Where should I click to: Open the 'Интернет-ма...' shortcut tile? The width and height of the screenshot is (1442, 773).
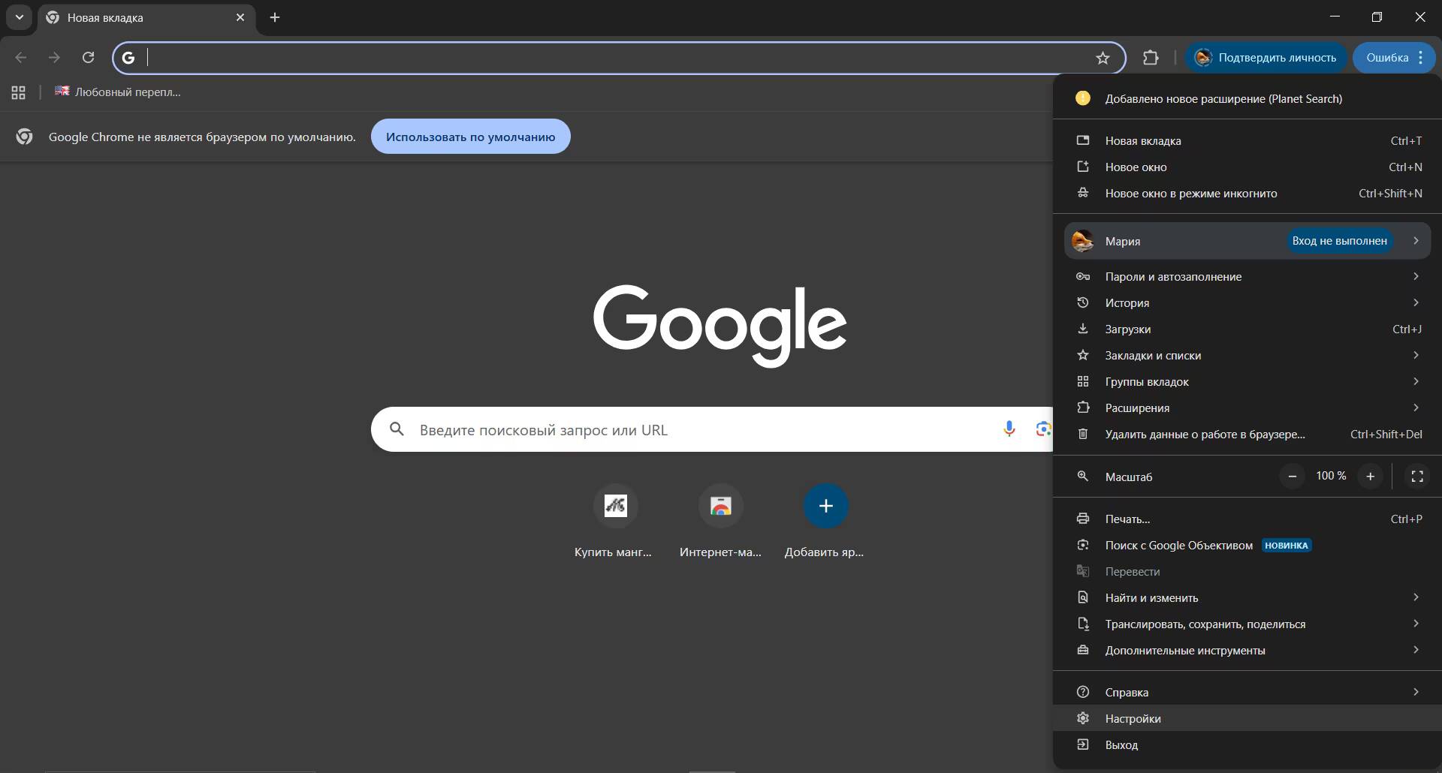click(x=720, y=522)
